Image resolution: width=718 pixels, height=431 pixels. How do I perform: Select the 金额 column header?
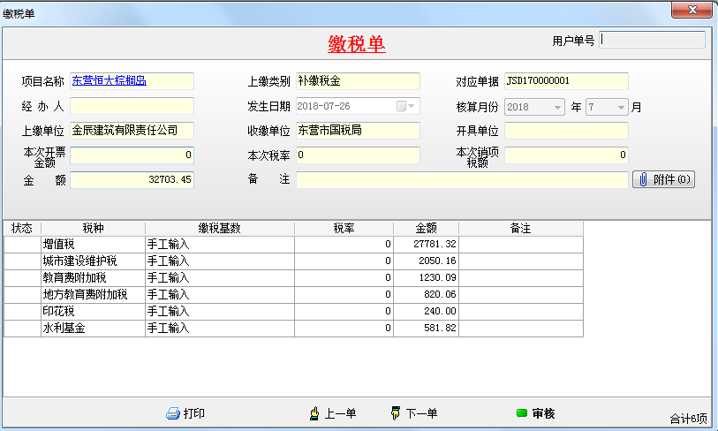point(426,228)
